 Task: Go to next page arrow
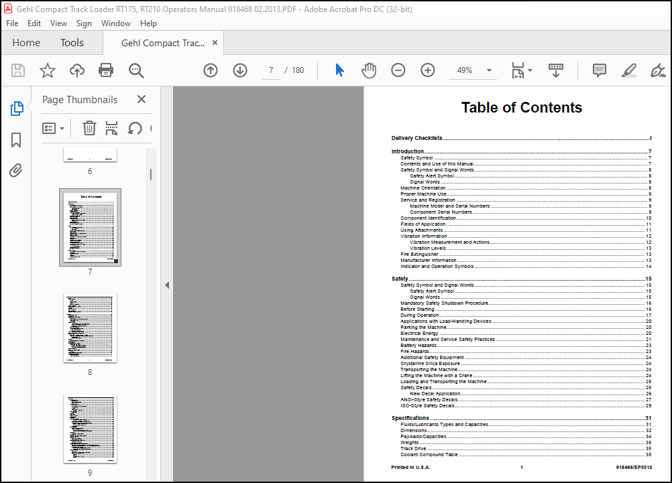(x=240, y=70)
